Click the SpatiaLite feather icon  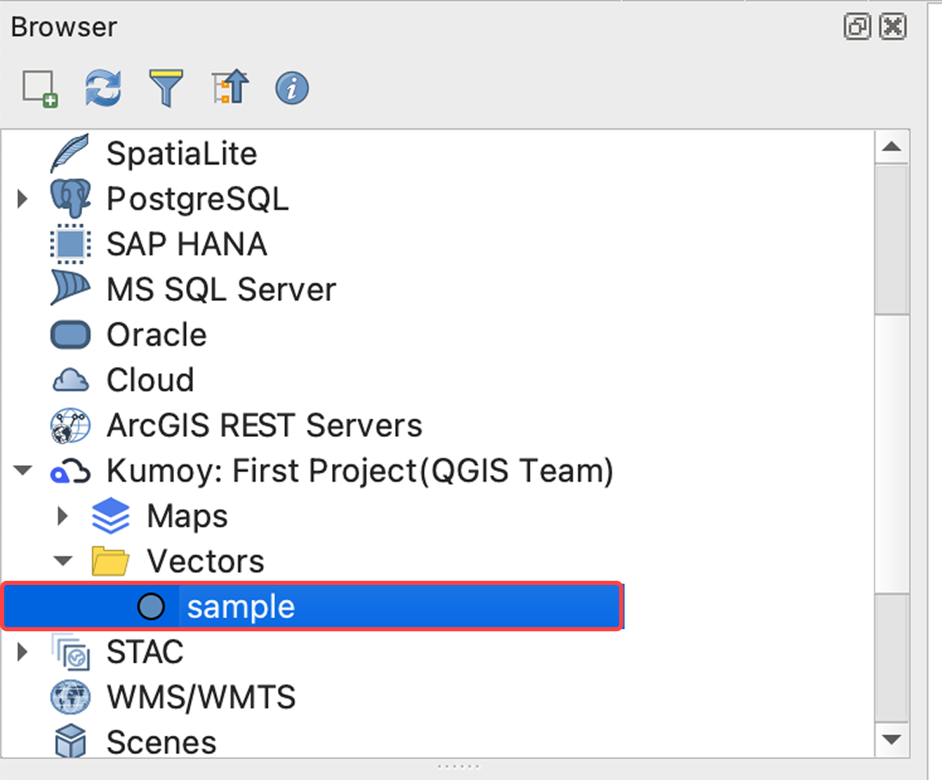tap(70, 154)
